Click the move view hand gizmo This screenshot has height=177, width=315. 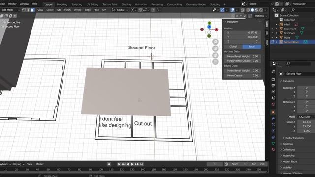point(215,48)
